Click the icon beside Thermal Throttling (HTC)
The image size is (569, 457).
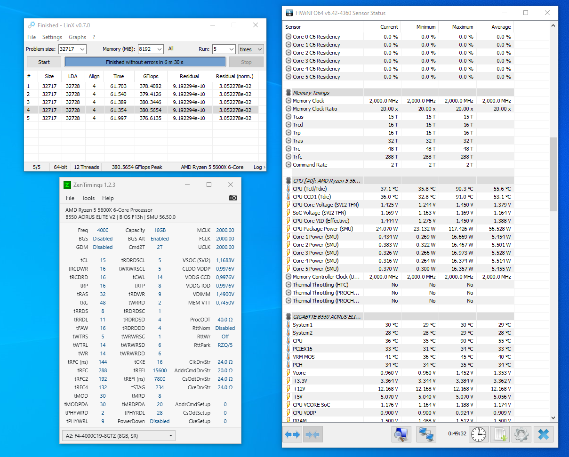coord(289,285)
